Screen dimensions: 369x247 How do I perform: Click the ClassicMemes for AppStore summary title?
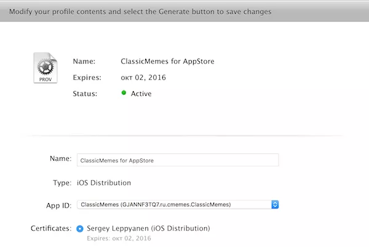(x=167, y=61)
